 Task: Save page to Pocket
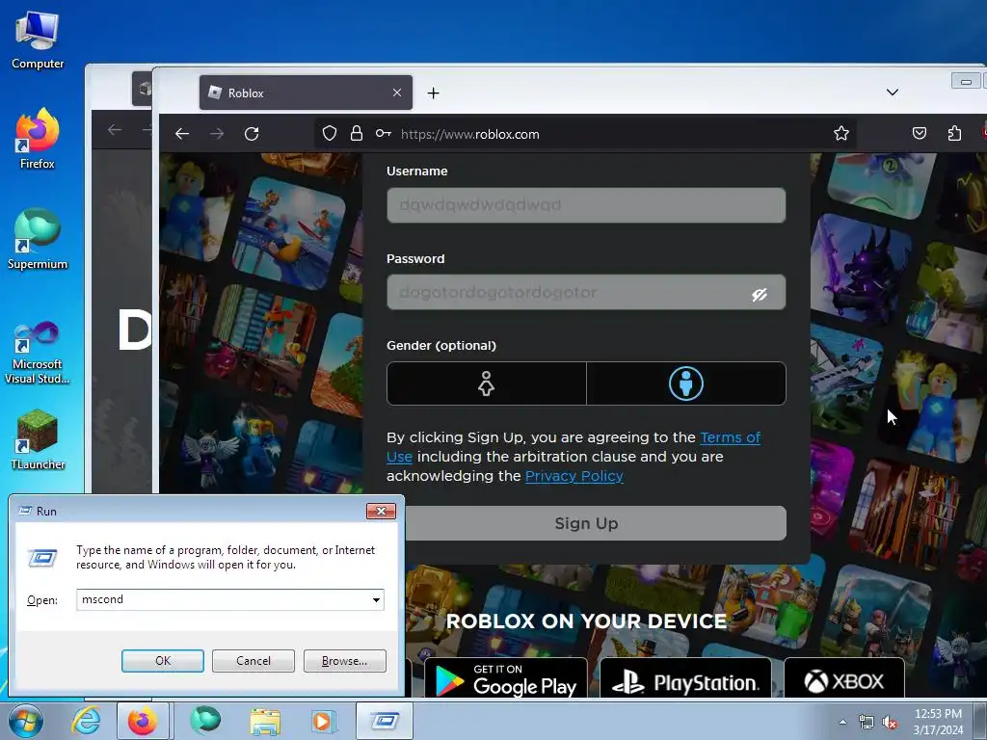[x=919, y=133]
